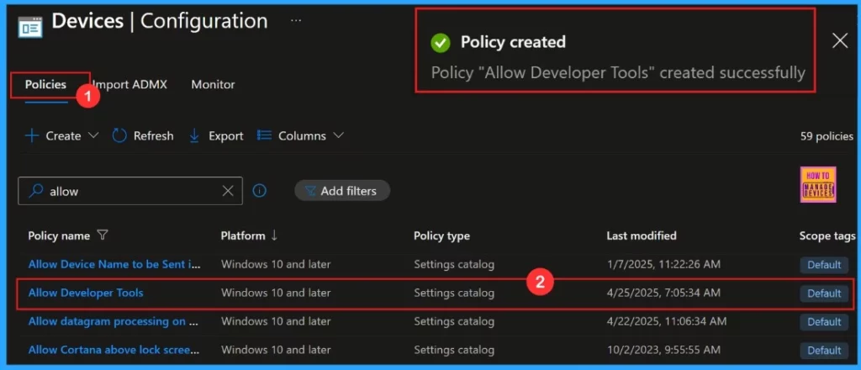The image size is (861, 370).
Task: Export the policies list
Action: [x=216, y=135]
